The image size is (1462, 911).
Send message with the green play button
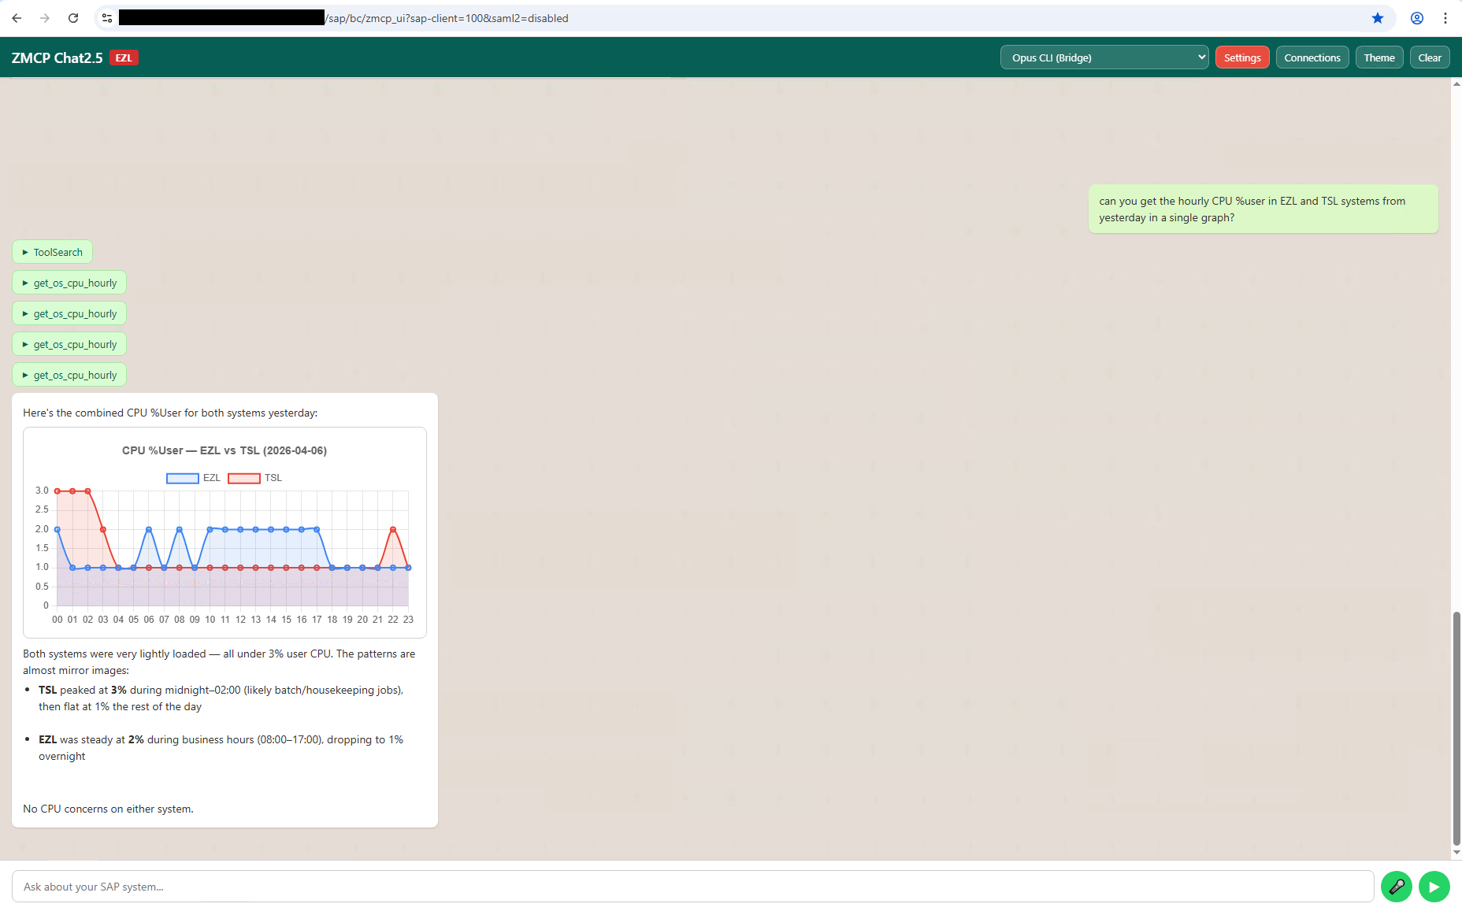point(1434,887)
